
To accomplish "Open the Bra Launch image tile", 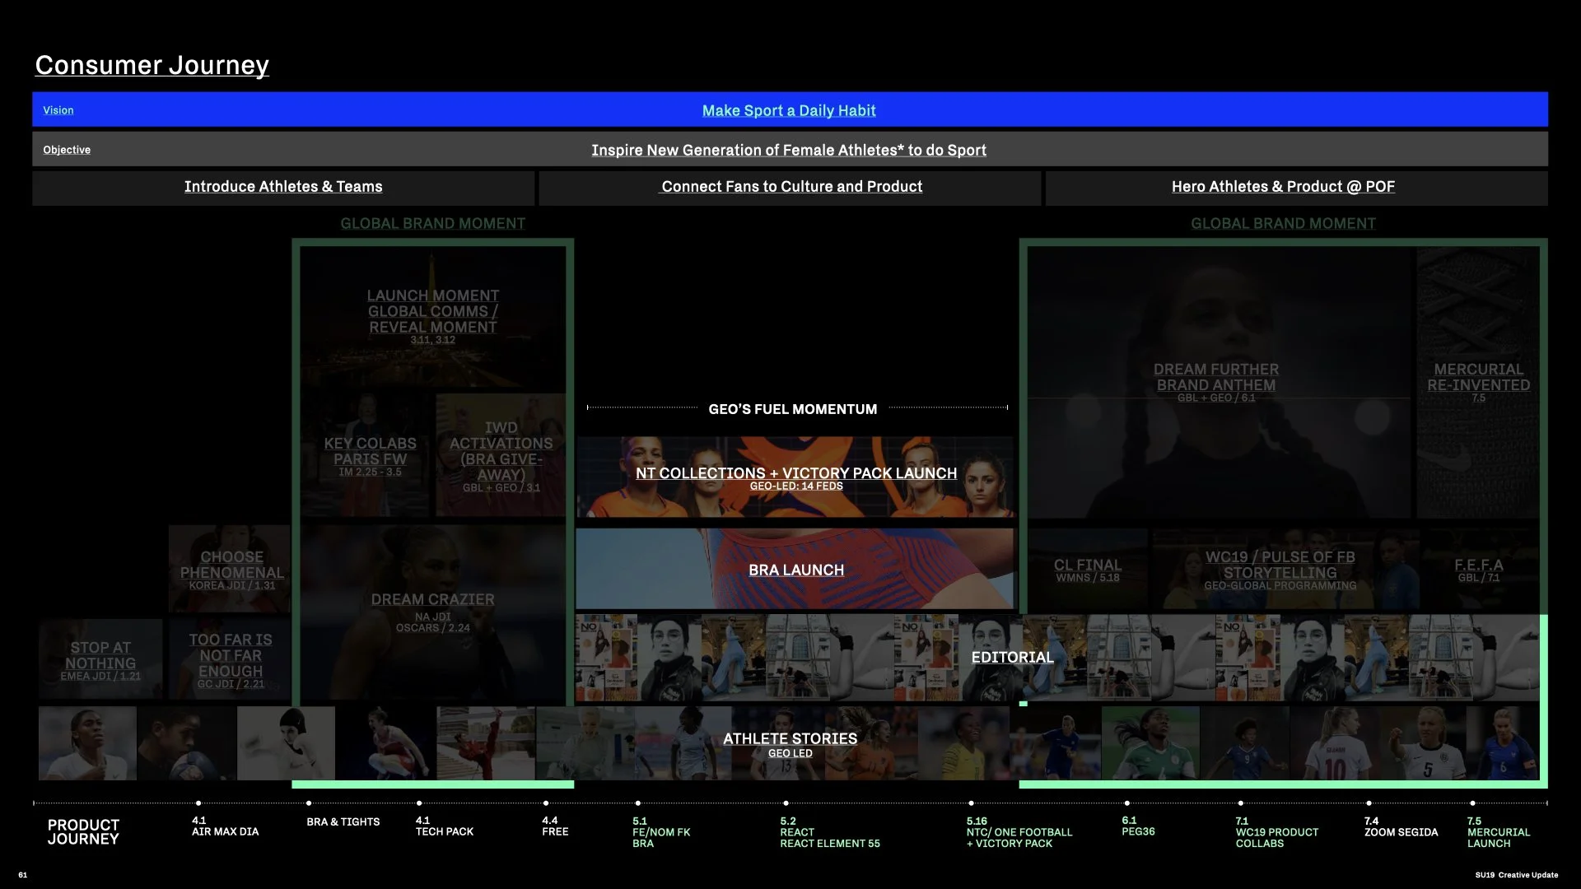I will point(795,570).
